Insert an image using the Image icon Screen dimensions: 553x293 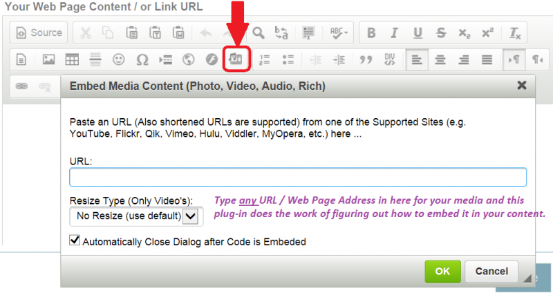pos(48,59)
